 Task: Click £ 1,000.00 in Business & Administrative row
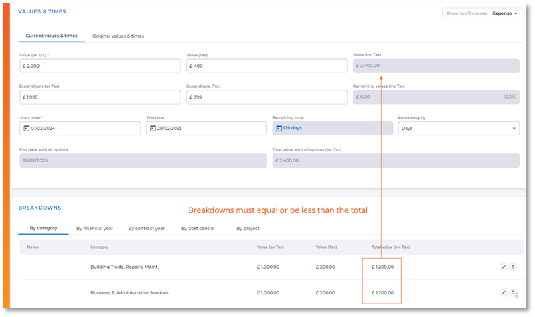[x=269, y=293]
